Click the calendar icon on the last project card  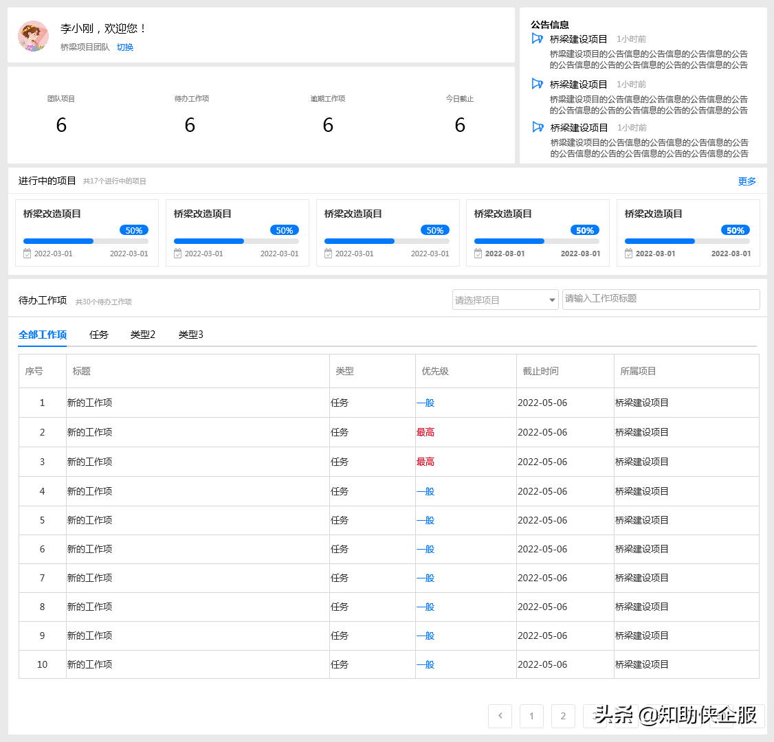coord(628,254)
